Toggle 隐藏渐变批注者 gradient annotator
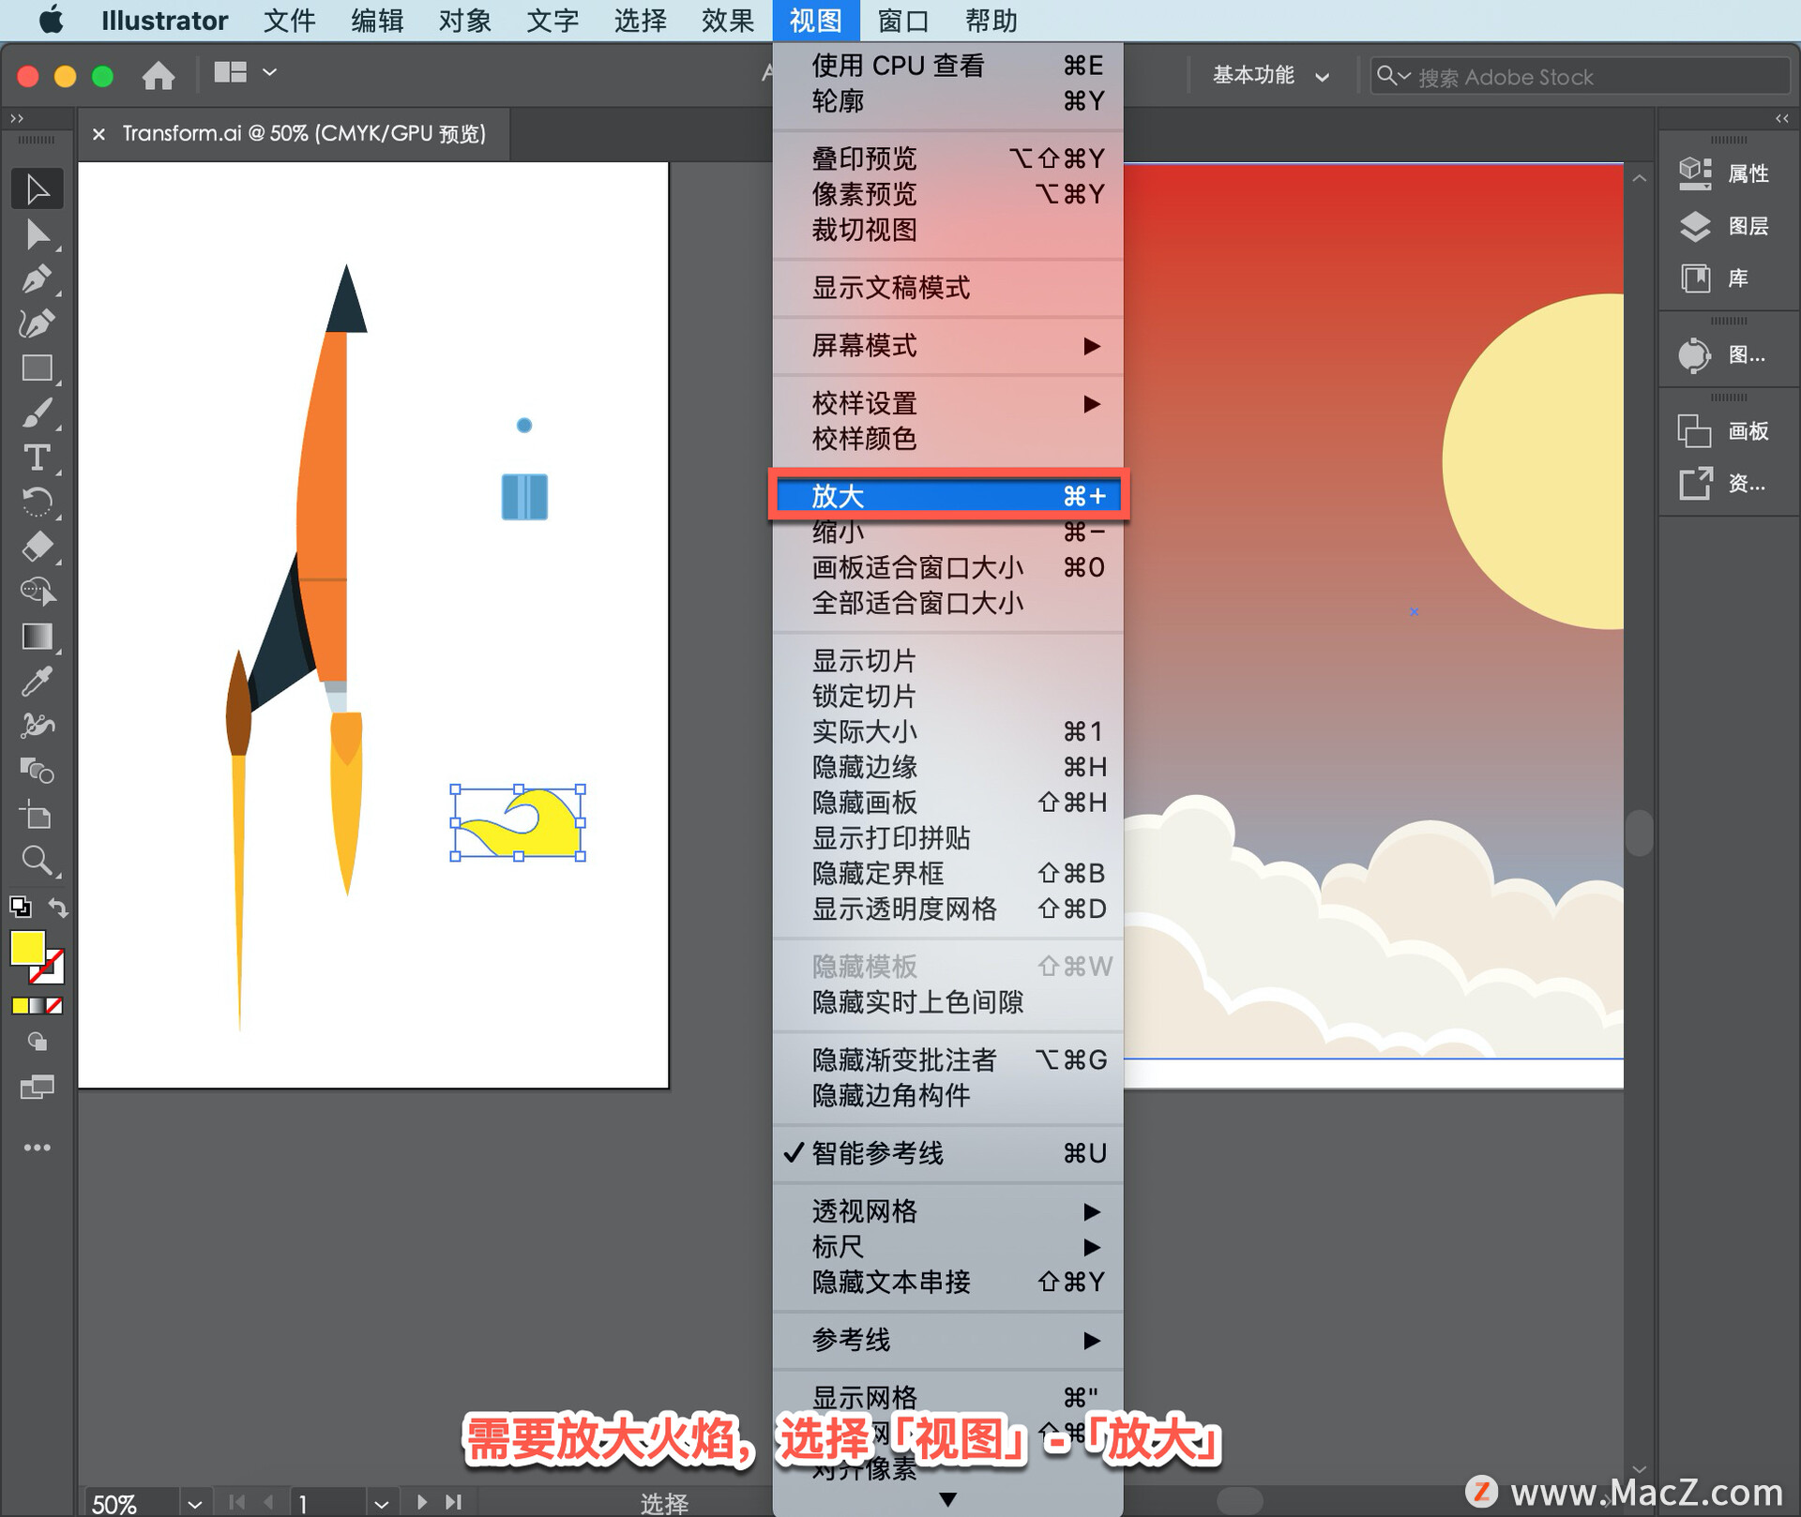The height and width of the screenshot is (1517, 1801). (947, 1059)
